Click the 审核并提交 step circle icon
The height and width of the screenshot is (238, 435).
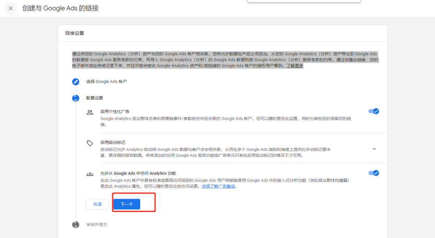click(x=76, y=225)
